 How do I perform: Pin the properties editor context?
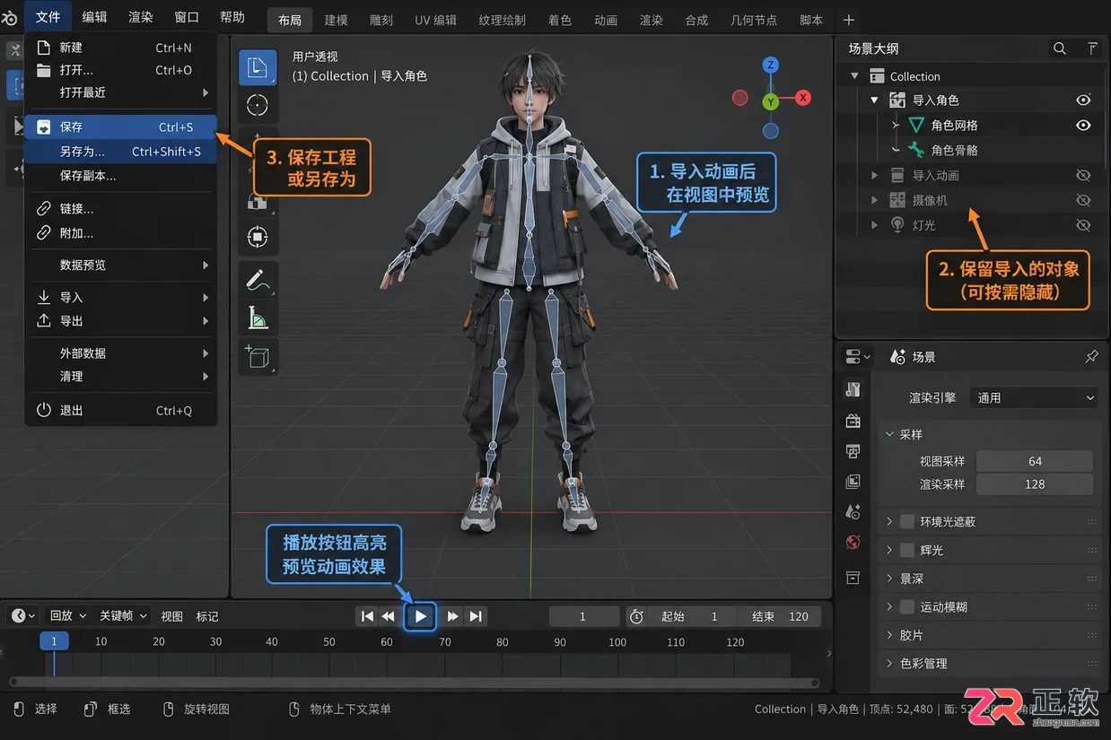pos(1091,356)
